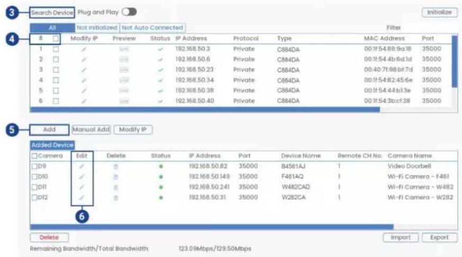Edit the D11 camera entry
This screenshot has width=462, height=257.
coord(81,187)
